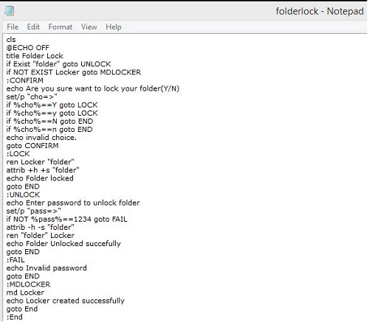Click the 'title Folder Lock' line

pyautogui.click(x=35, y=56)
